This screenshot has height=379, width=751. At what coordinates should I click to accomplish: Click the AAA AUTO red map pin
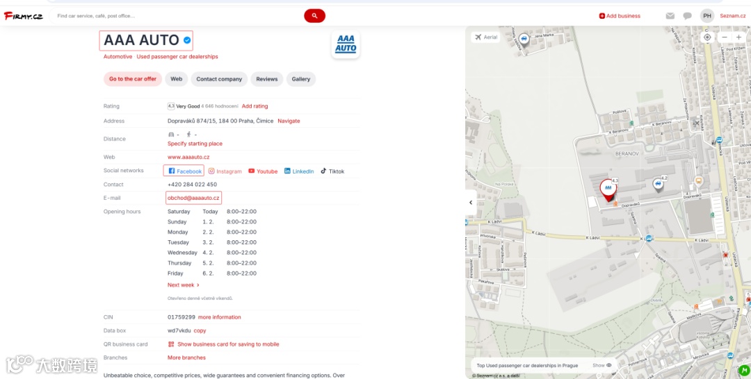coord(608,189)
